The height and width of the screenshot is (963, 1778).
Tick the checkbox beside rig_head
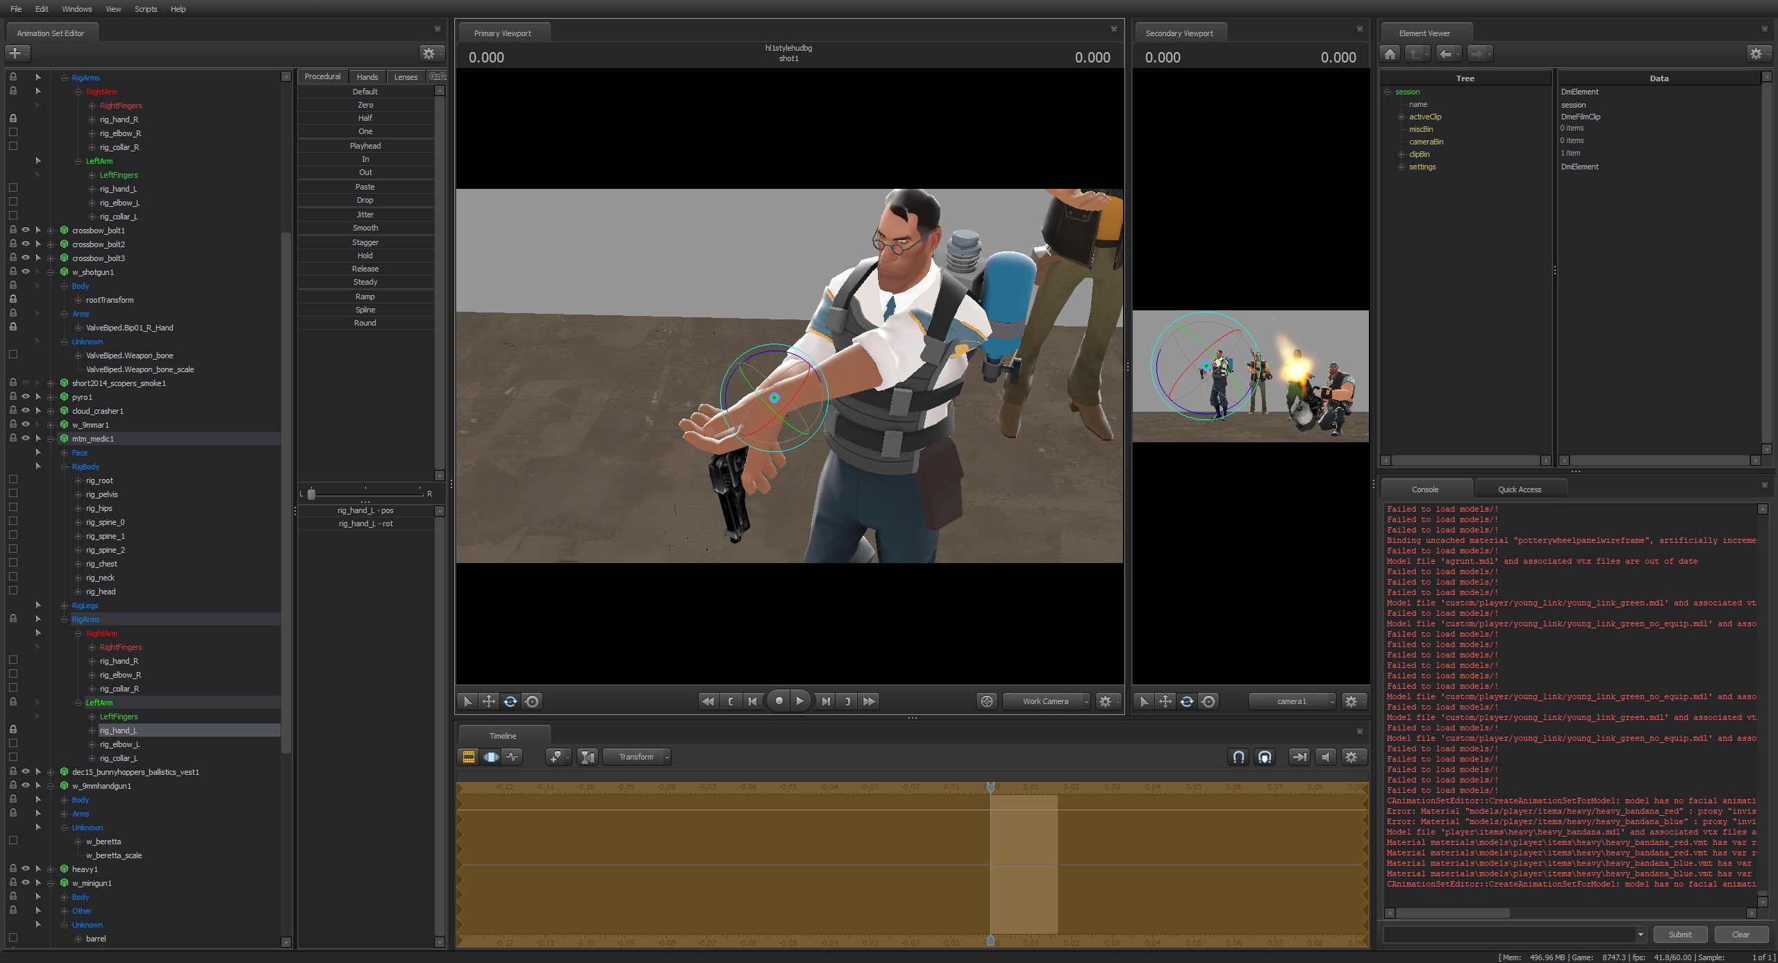point(13,591)
